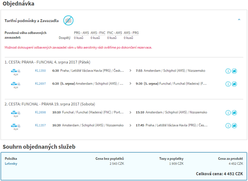The image size is (248, 181).
Task: Open info icon for flight KL1350
Action: coord(228,71)
